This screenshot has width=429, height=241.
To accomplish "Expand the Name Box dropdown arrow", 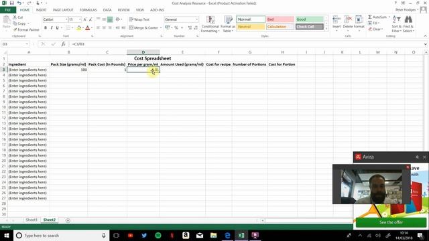I will pos(27,44).
